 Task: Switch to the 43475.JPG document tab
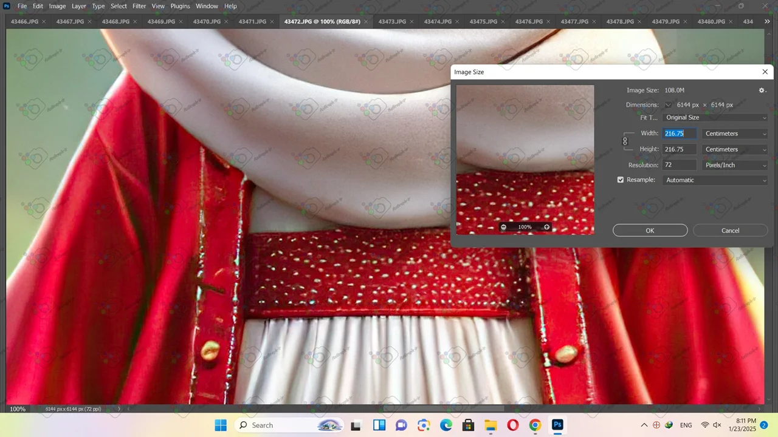pos(483,22)
